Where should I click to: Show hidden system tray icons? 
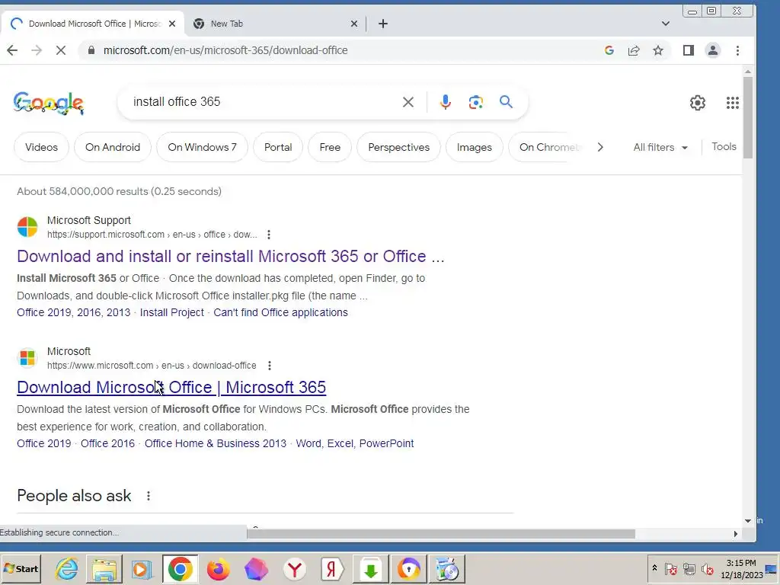[x=654, y=568]
